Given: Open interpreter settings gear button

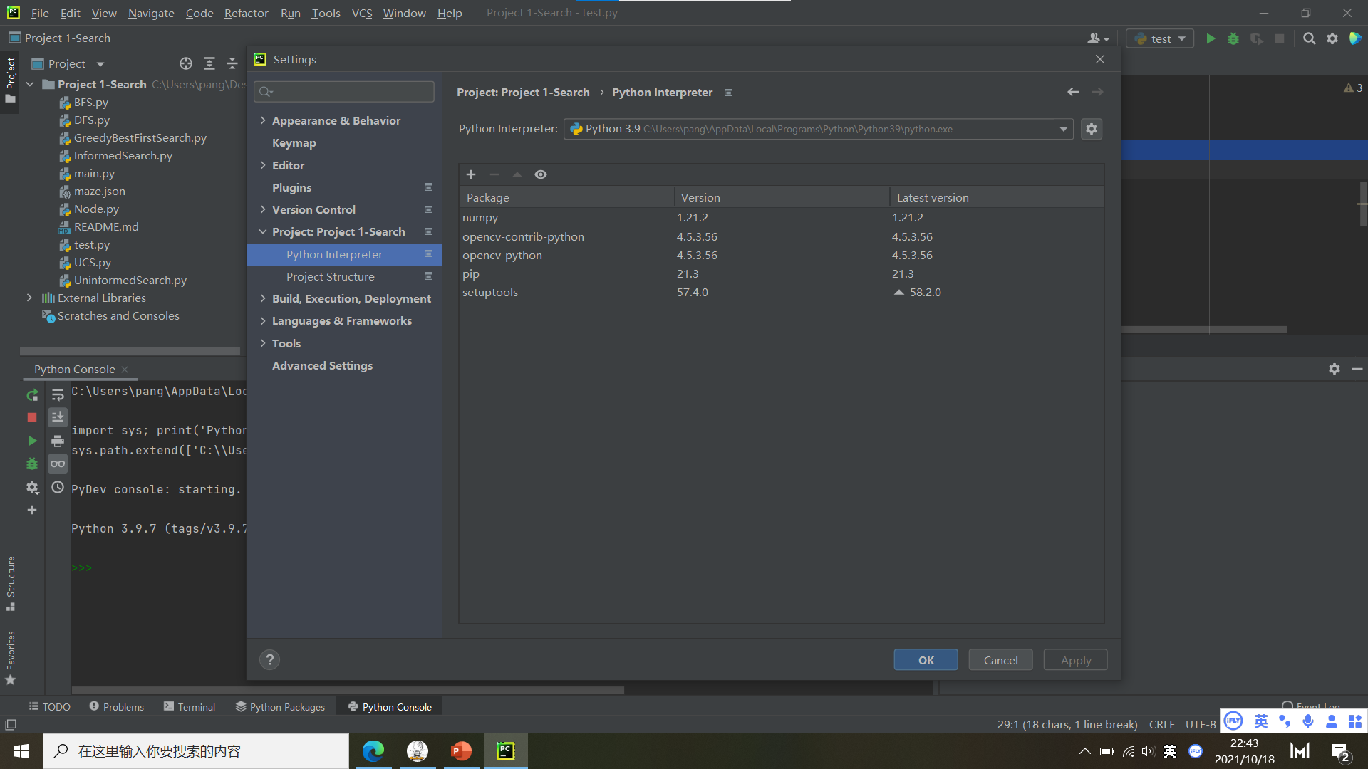Looking at the screenshot, I should pos(1092,129).
